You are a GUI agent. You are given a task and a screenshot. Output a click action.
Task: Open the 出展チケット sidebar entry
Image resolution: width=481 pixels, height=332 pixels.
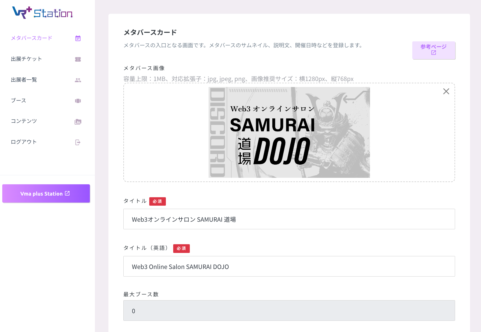point(26,59)
